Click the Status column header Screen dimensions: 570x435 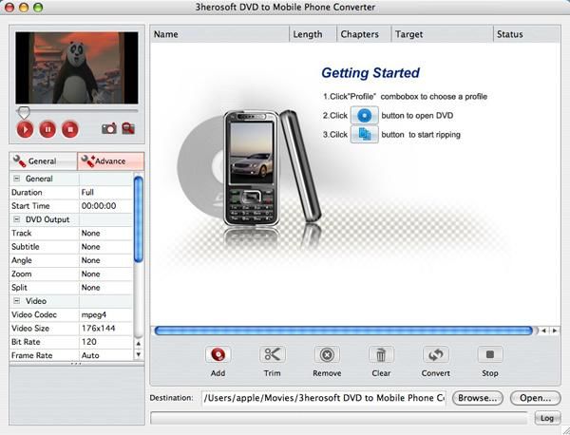(526, 34)
